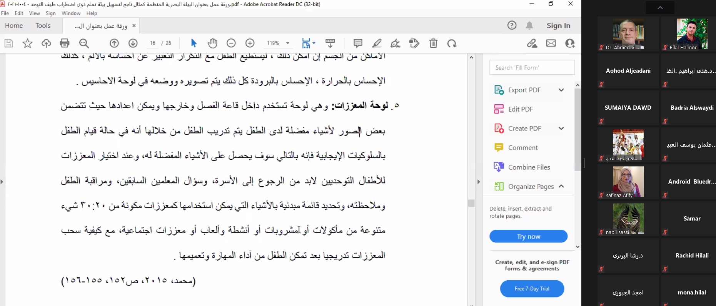Open the Window menu

[71, 13]
